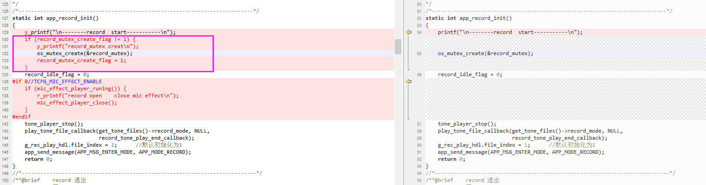Click the mic_effect_player_runing() condition line

tap(75, 89)
